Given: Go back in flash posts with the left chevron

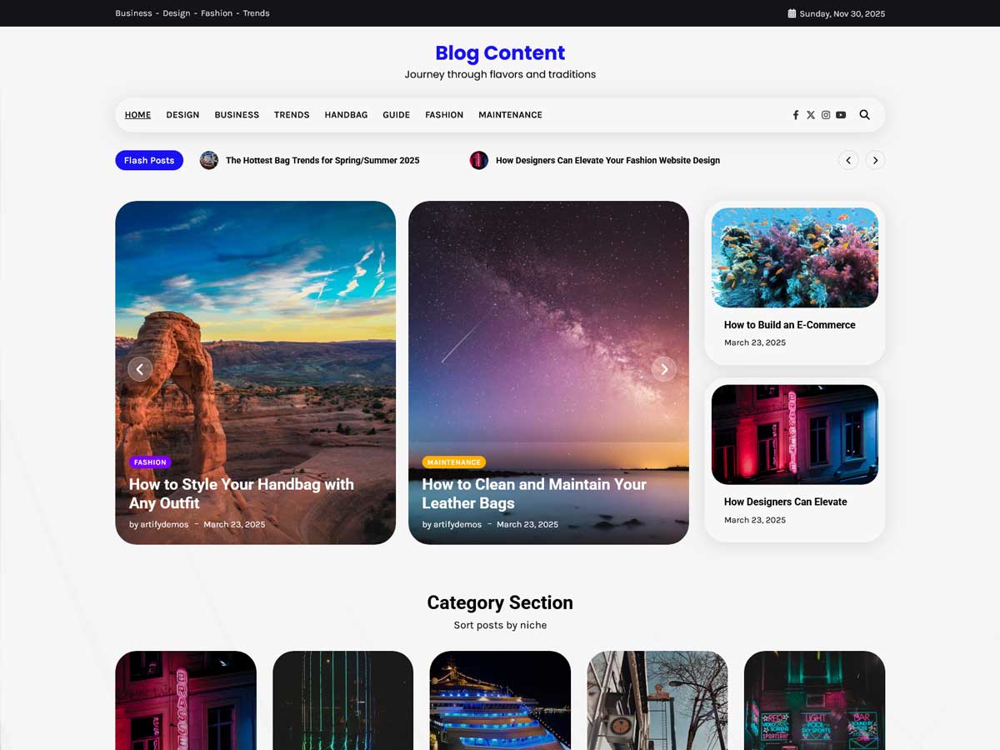Looking at the screenshot, I should [848, 160].
